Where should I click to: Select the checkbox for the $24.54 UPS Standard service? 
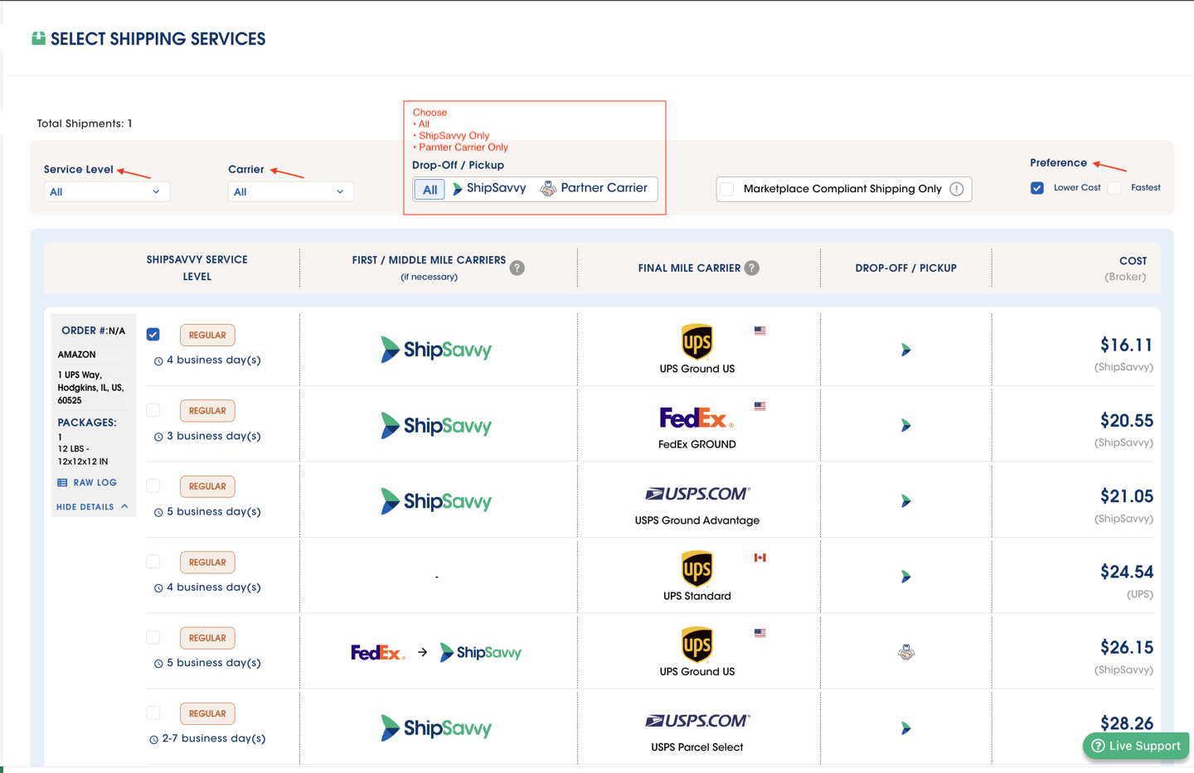[153, 562]
